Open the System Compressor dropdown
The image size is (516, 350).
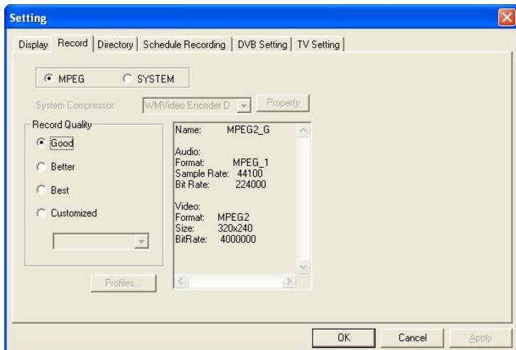[244, 106]
